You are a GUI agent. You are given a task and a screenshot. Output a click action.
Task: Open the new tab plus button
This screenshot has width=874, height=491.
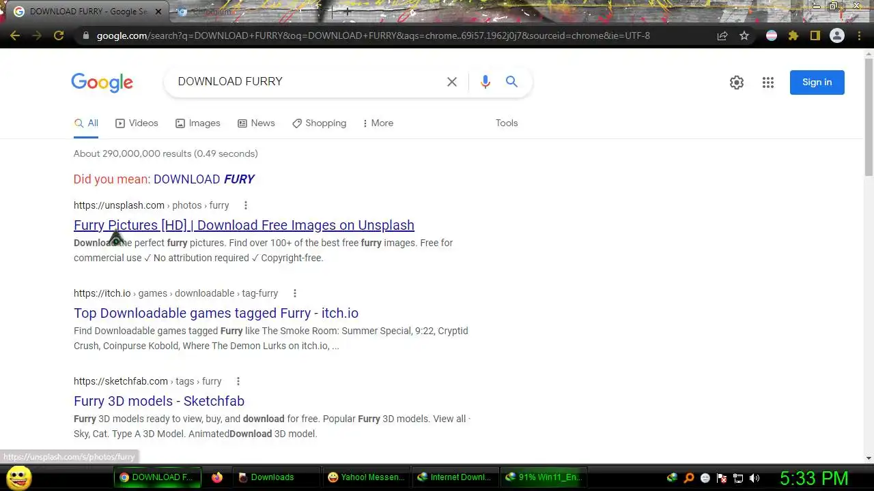point(348,12)
